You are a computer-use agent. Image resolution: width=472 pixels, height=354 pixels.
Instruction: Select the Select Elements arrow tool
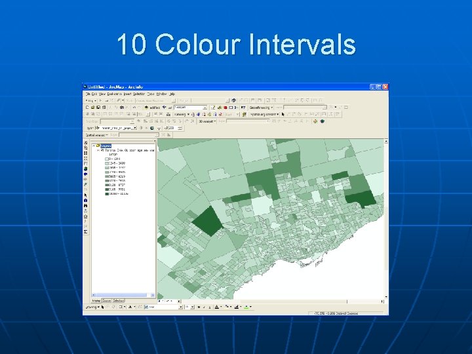pos(86,195)
